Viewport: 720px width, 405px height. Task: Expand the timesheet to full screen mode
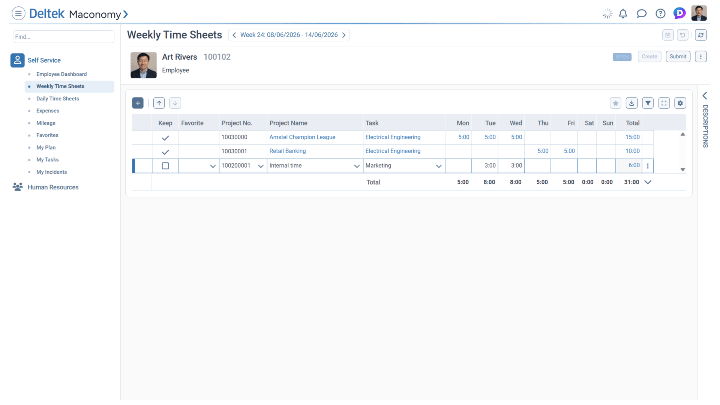tap(664, 103)
